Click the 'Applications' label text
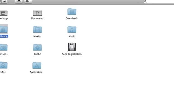174x98 pixels. pyautogui.click(x=37, y=72)
